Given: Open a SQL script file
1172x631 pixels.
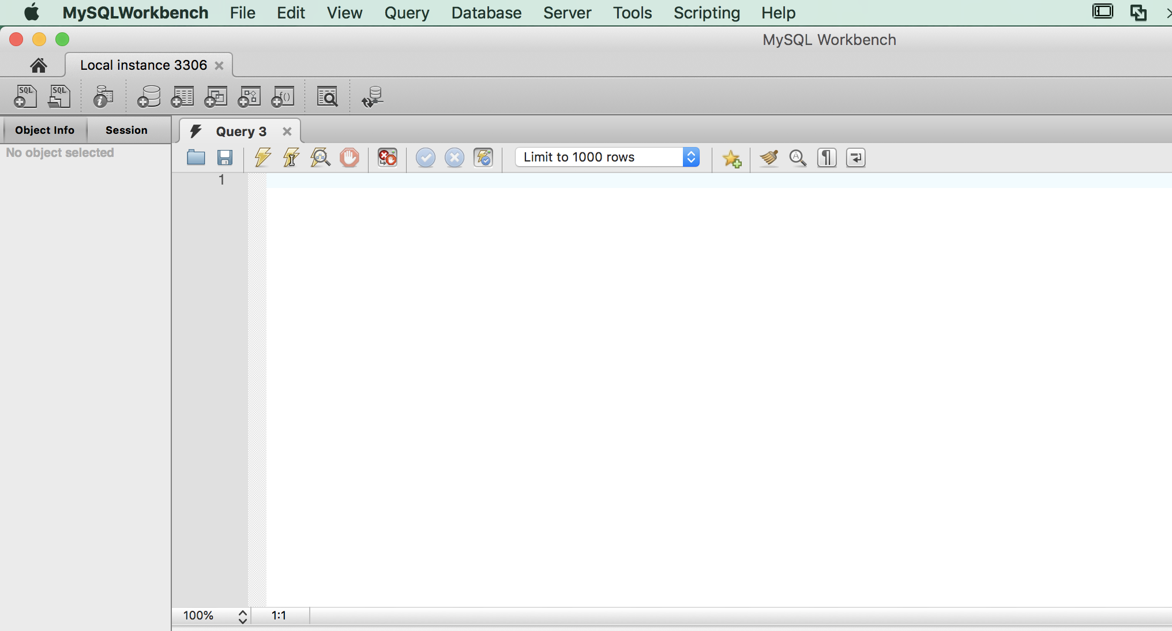Looking at the screenshot, I should 59,96.
